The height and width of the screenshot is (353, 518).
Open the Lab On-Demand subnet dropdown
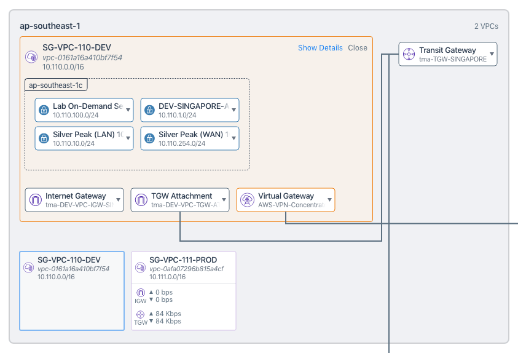point(128,110)
